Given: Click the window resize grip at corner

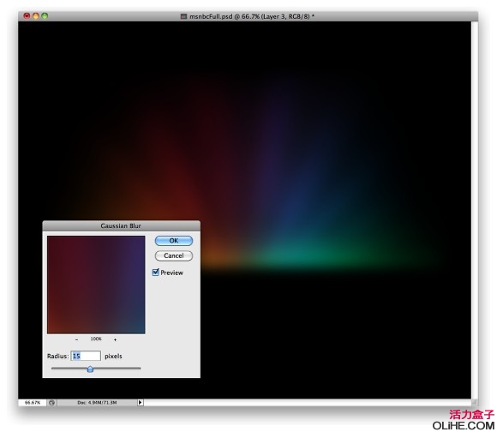Looking at the screenshot, I should tap(475, 402).
